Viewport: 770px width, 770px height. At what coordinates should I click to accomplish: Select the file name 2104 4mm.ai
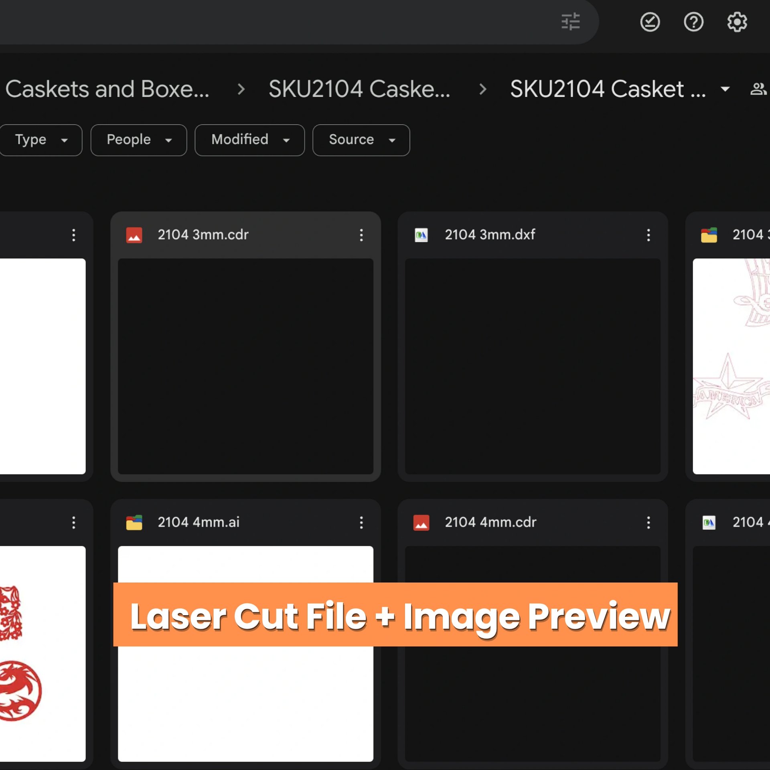pyautogui.click(x=199, y=523)
